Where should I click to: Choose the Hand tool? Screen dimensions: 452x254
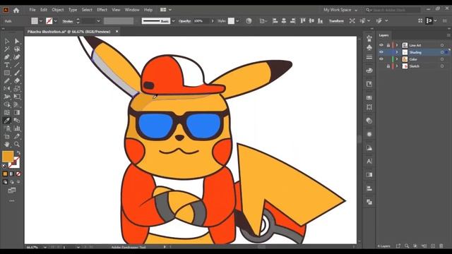click(7, 144)
